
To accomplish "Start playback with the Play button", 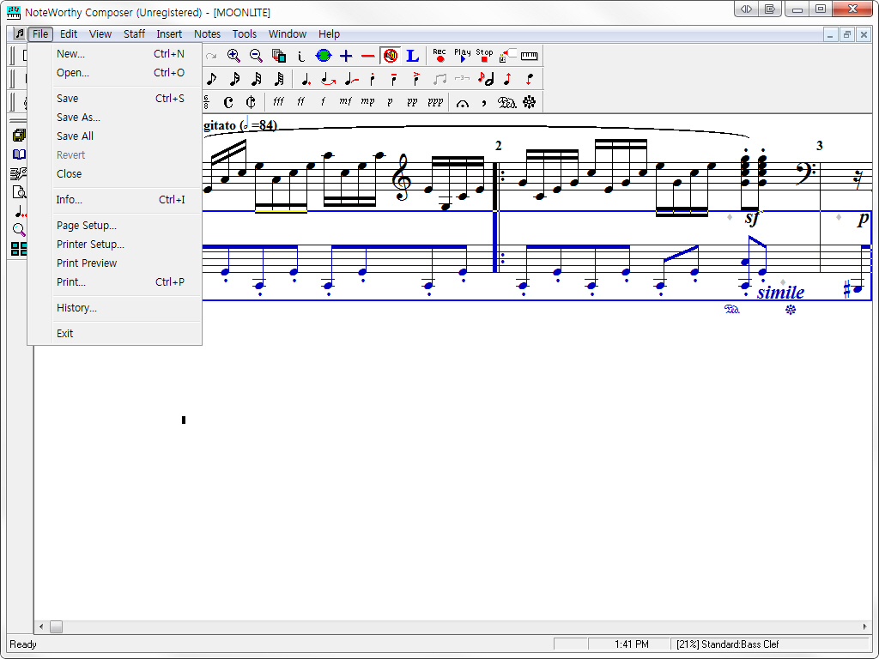I will [x=462, y=56].
